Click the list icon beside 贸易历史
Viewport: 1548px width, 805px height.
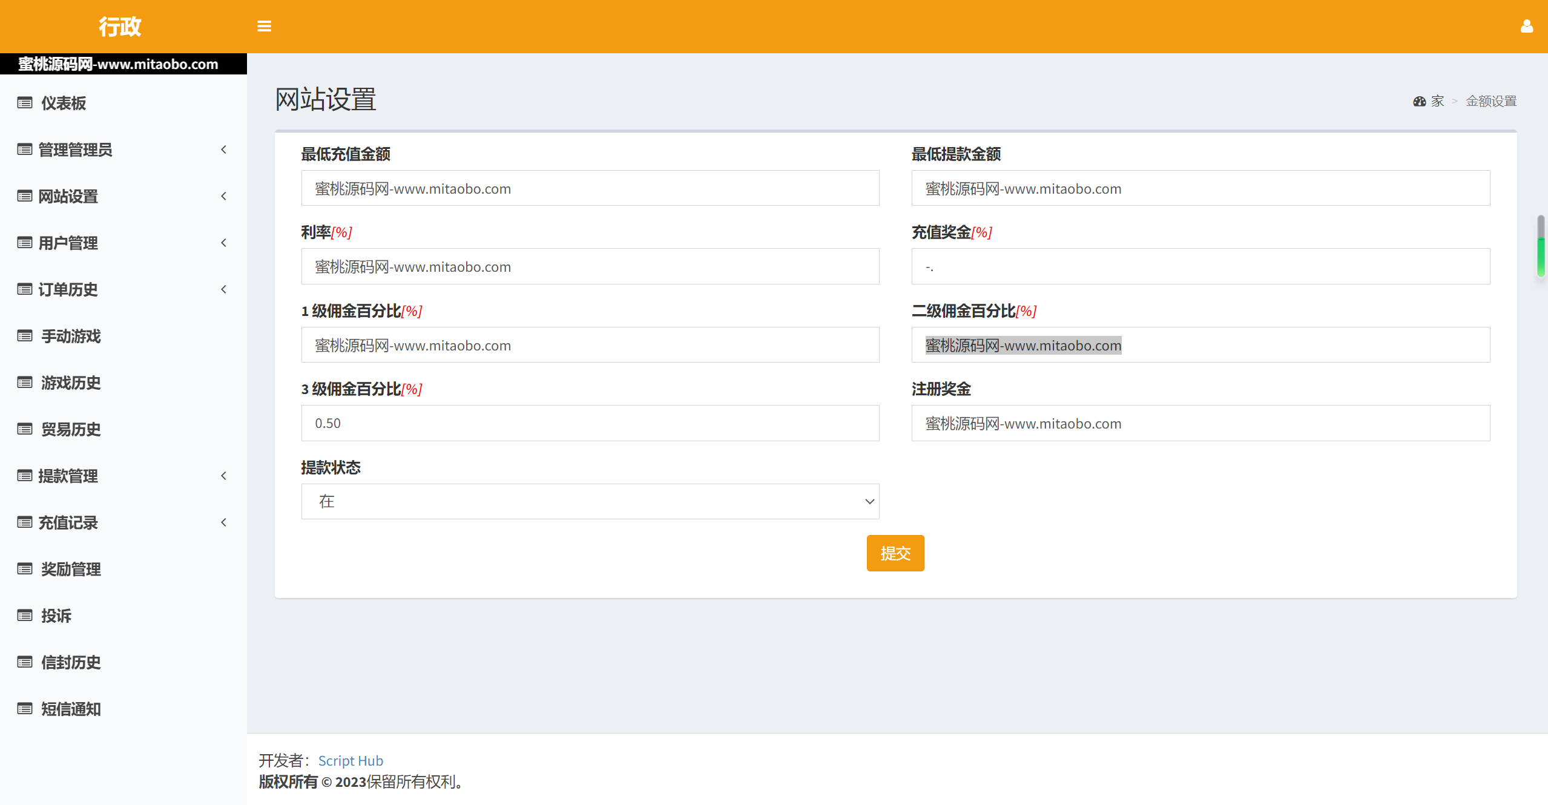[25, 429]
